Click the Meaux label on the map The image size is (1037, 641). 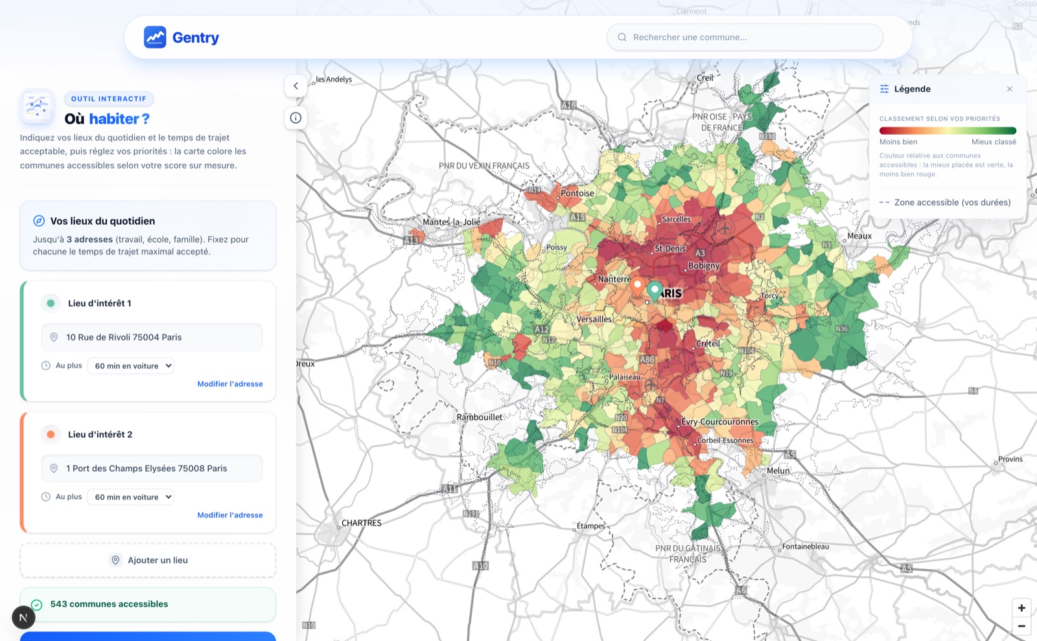click(x=859, y=236)
